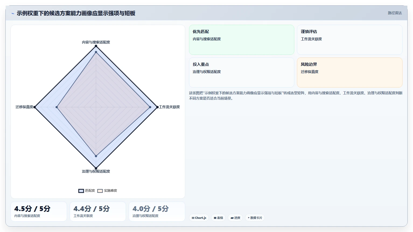The width and height of the screenshot is (413, 232).
Task: Click the blue icon before the header title
Action: 13,13
